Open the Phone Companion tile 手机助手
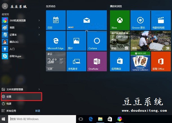172x123 pixels. pos(76,61)
